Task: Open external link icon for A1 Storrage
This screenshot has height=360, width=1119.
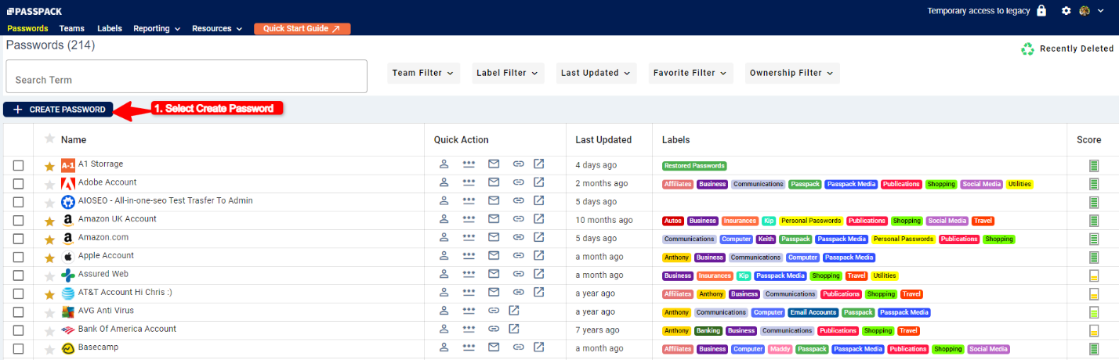Action: pyautogui.click(x=539, y=164)
